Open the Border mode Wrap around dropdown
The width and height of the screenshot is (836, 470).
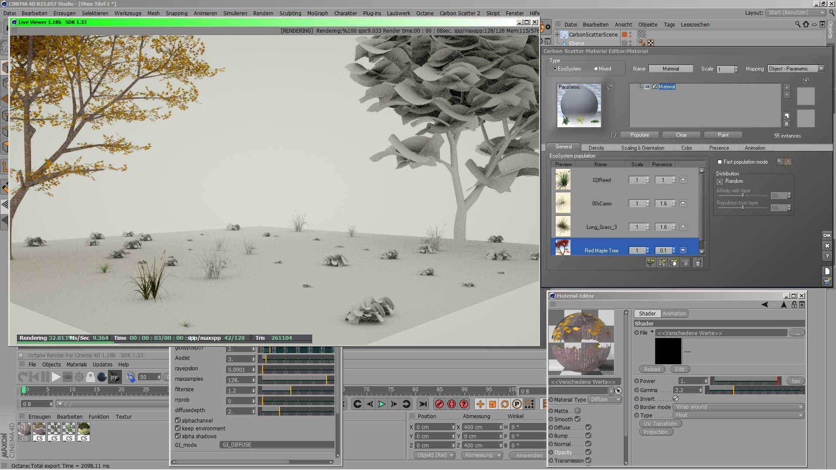(738, 407)
